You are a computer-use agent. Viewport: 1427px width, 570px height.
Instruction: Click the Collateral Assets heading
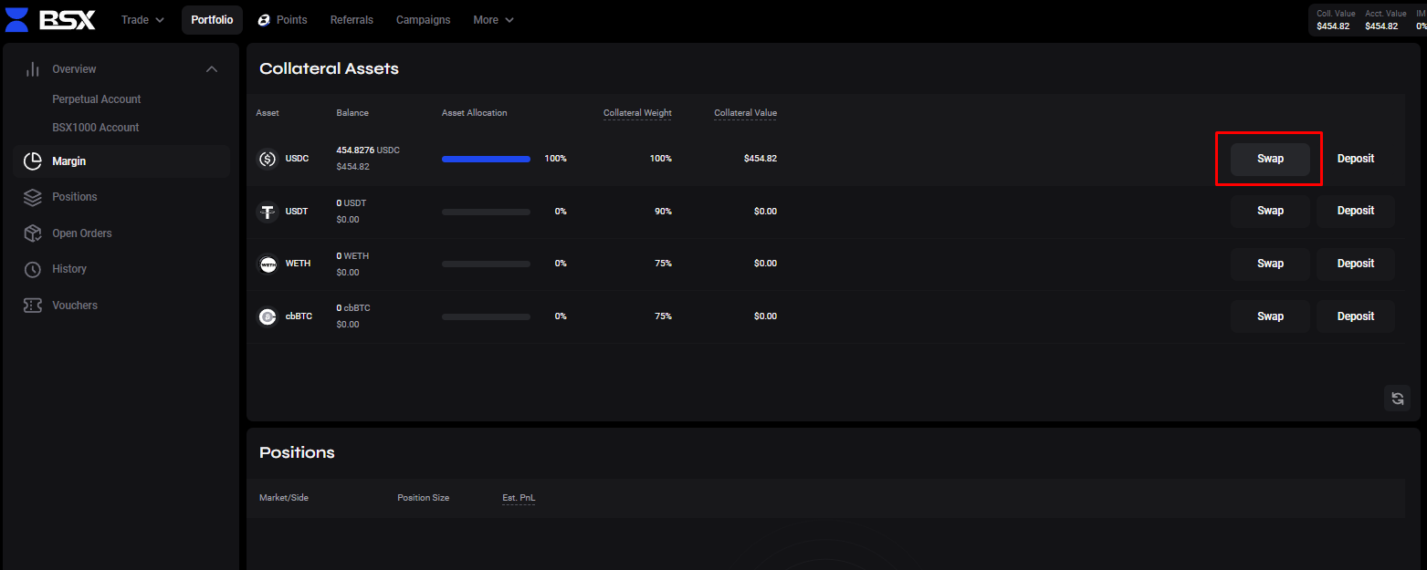point(329,69)
